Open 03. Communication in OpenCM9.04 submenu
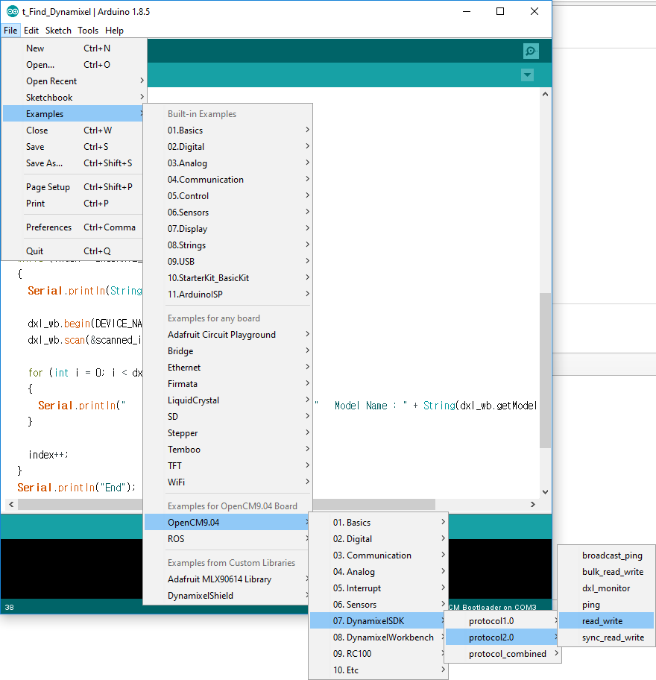656x680 pixels. click(378, 555)
